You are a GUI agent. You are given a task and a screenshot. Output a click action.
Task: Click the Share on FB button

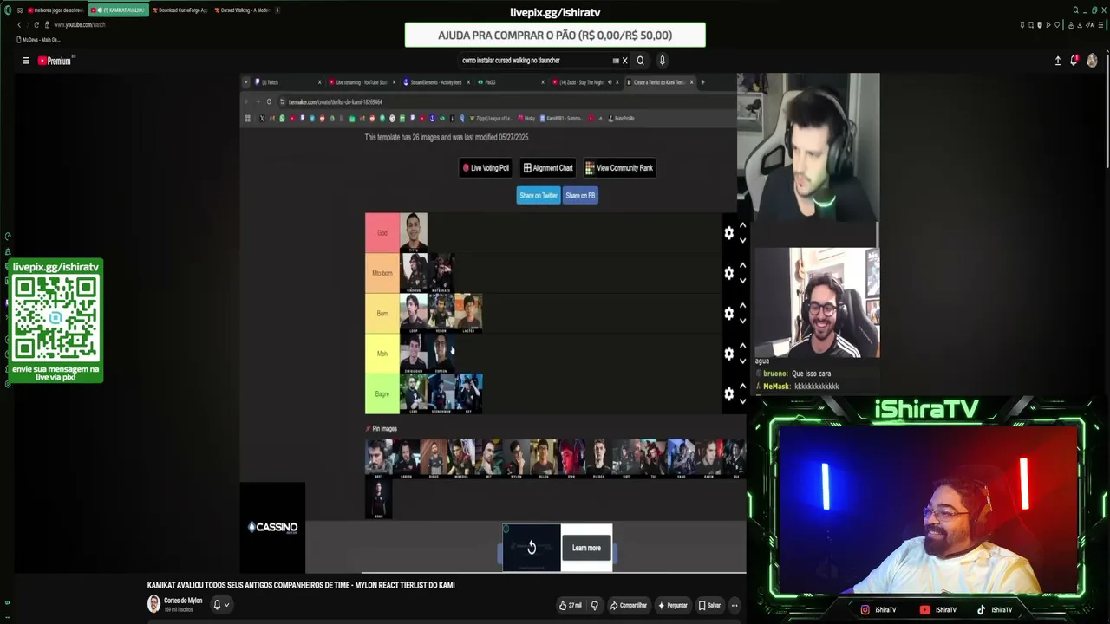[580, 196]
